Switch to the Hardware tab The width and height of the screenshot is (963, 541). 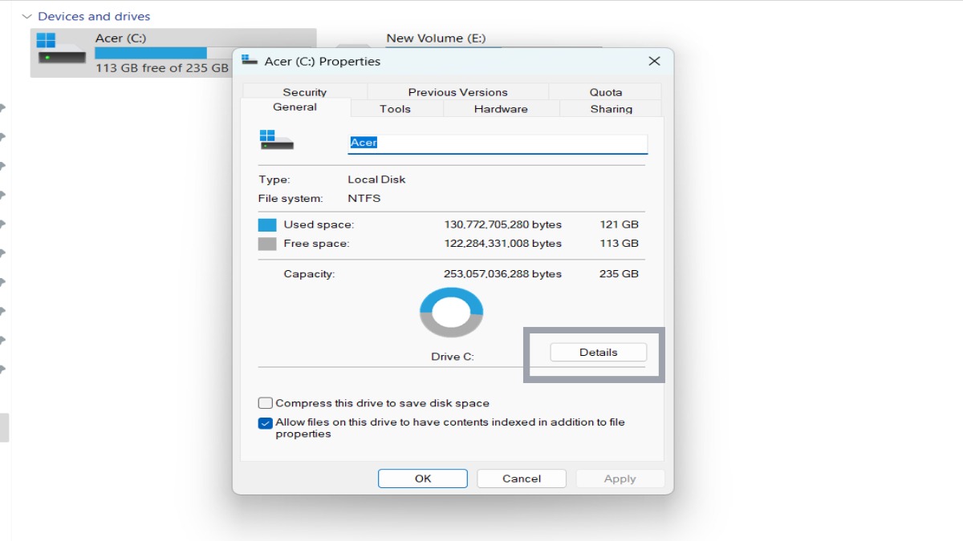click(501, 109)
